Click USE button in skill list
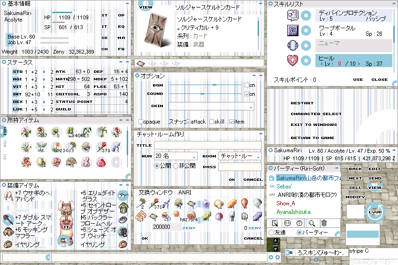 point(358,79)
